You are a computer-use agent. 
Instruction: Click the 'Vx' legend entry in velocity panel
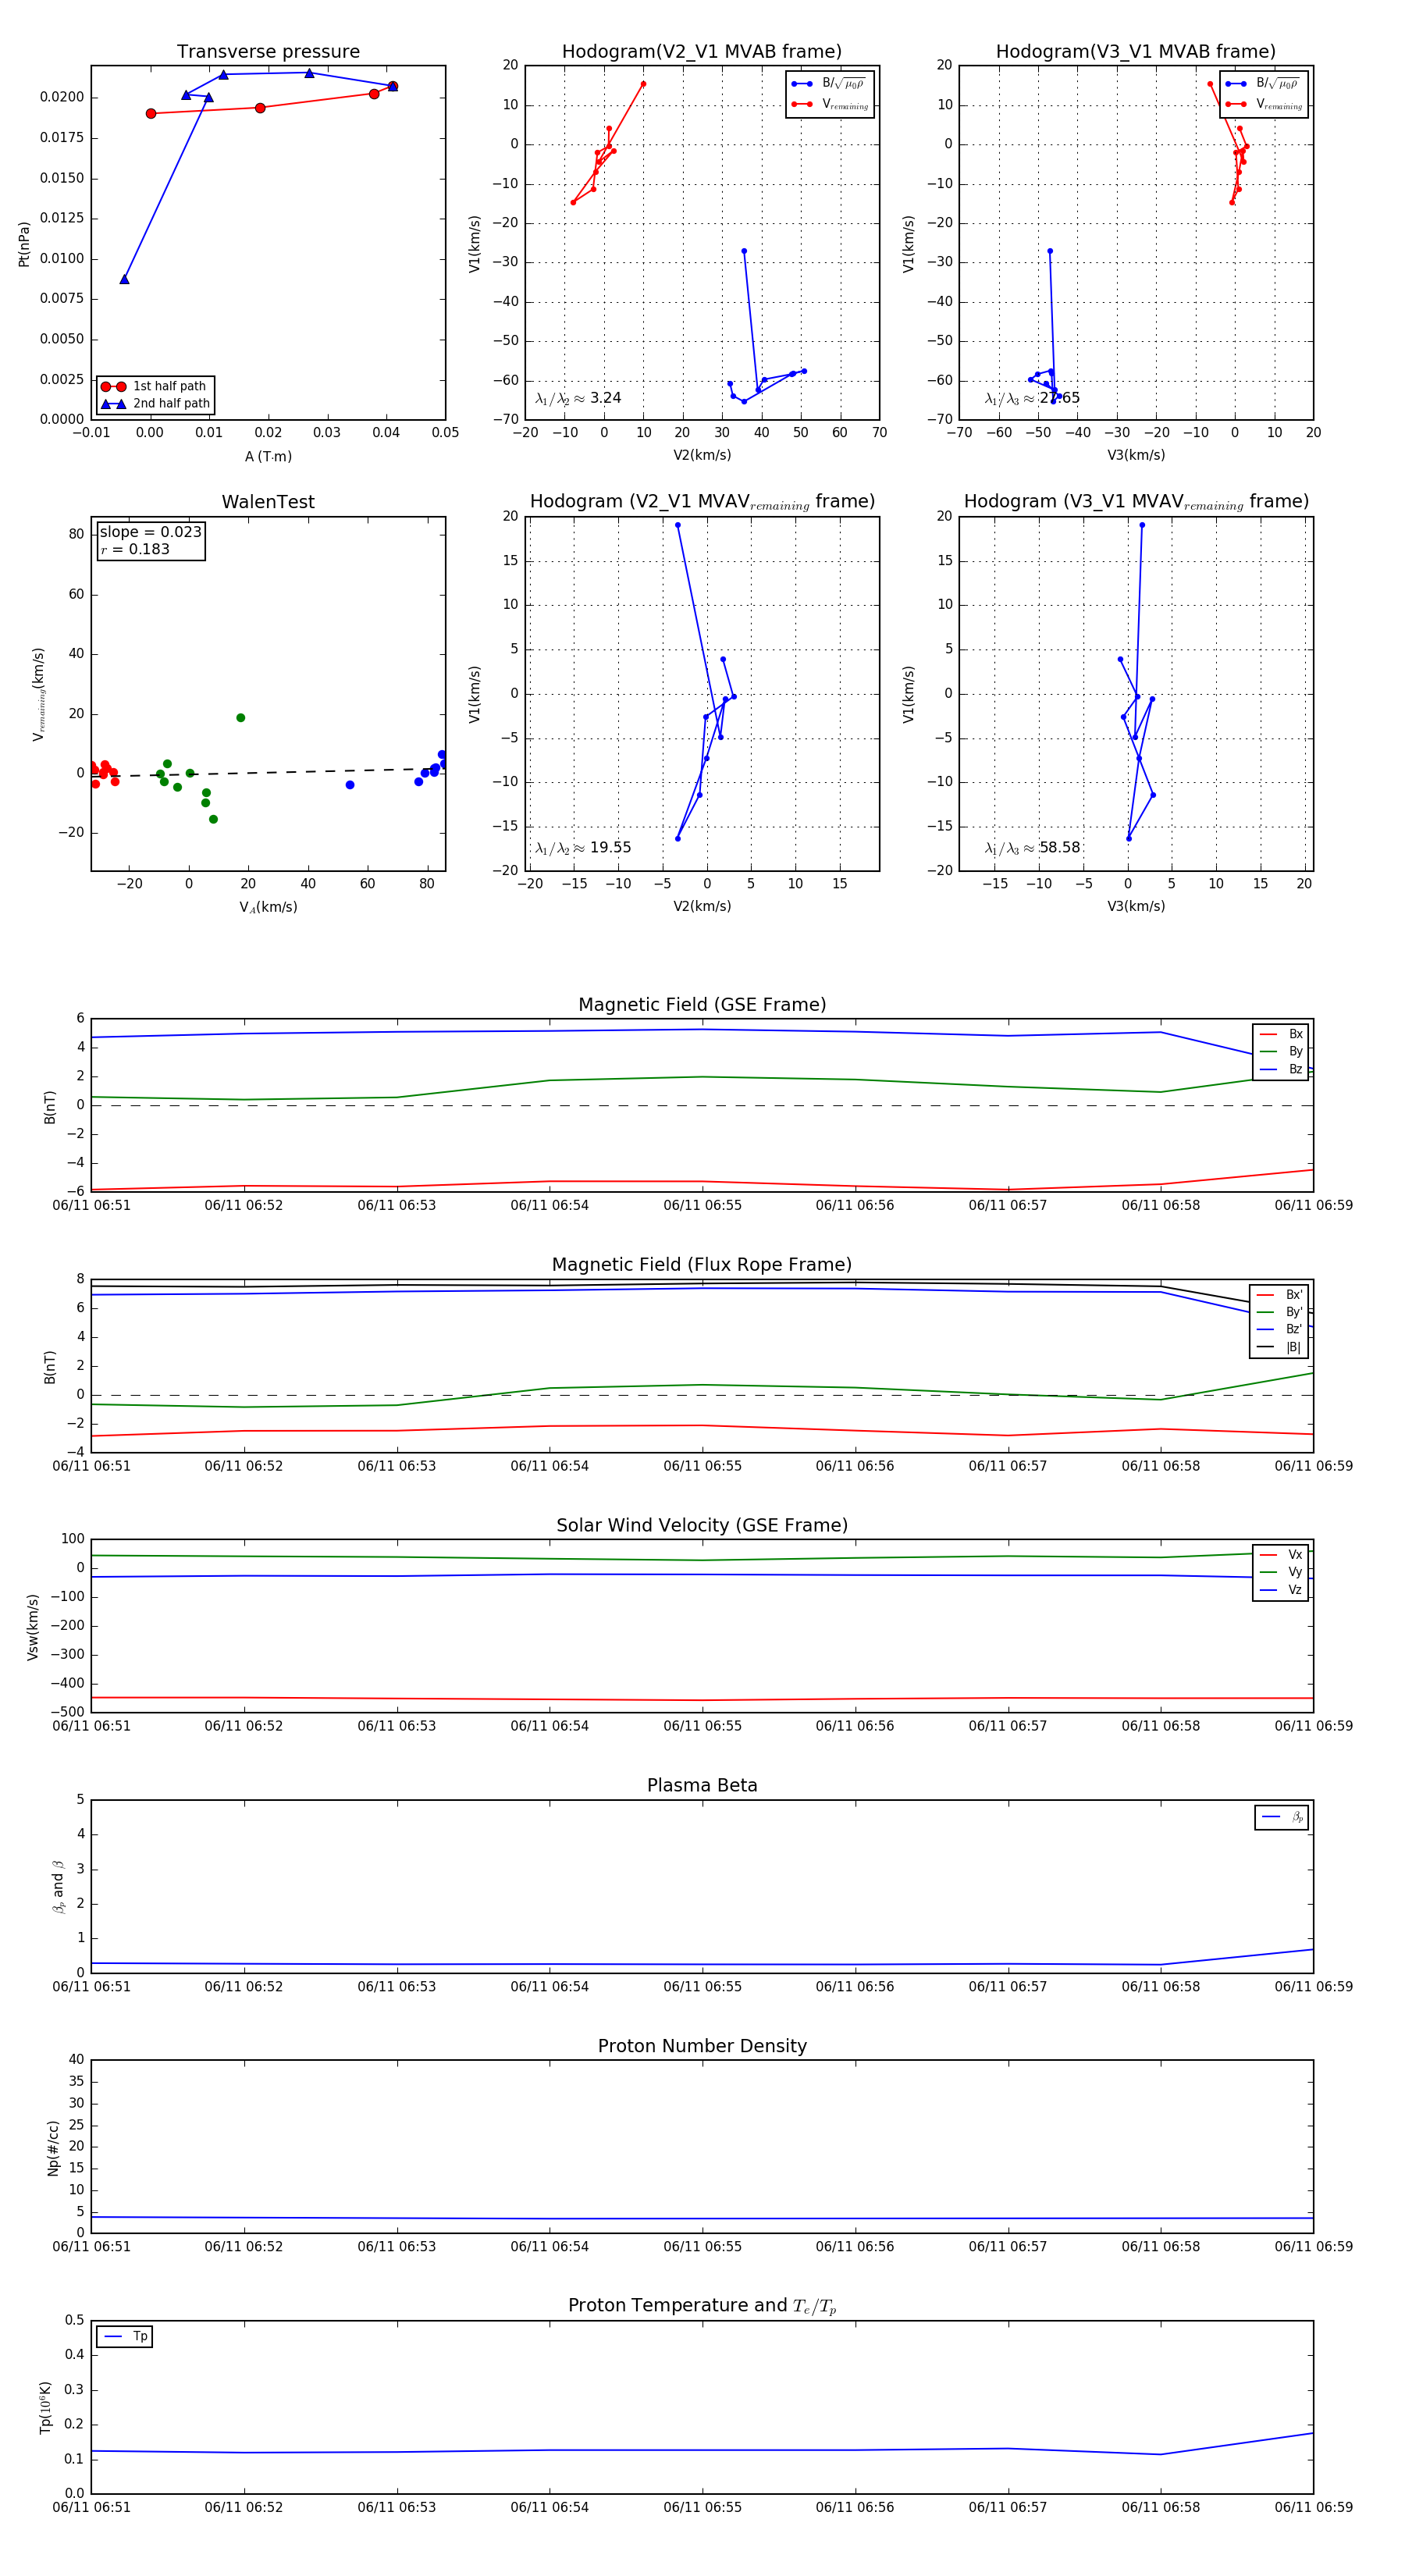point(1281,1555)
